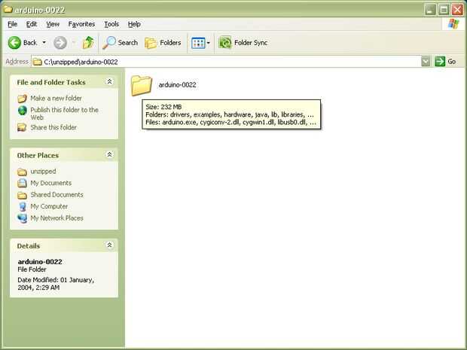467x350 pixels.
Task: Select the arduino-0022 folder icon
Action: [142, 85]
